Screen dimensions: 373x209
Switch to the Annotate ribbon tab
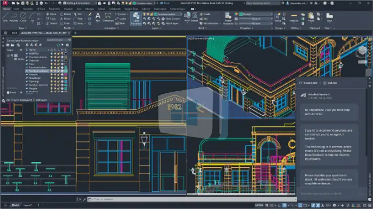(x=28, y=9)
